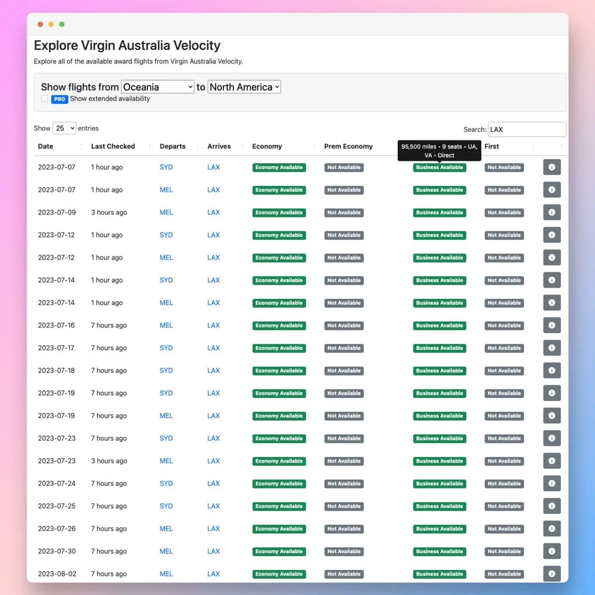The image size is (595, 595).
Task: Click Business Available badge on 2023-07-24 row
Action: (x=439, y=484)
